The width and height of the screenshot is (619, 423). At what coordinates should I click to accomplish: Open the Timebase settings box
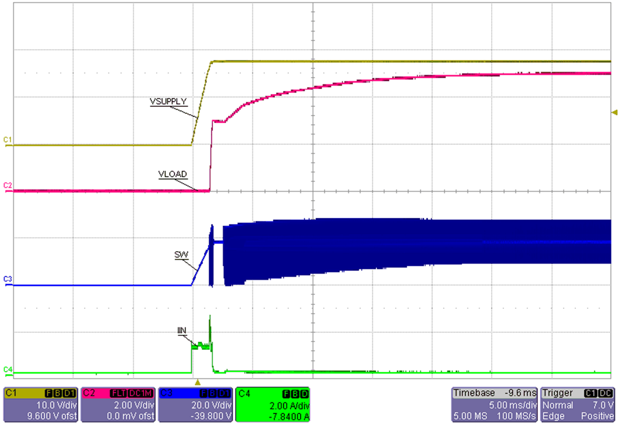[494, 404]
